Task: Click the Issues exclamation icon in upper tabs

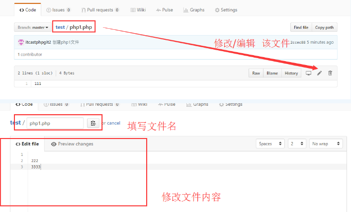Action: pos(49,10)
